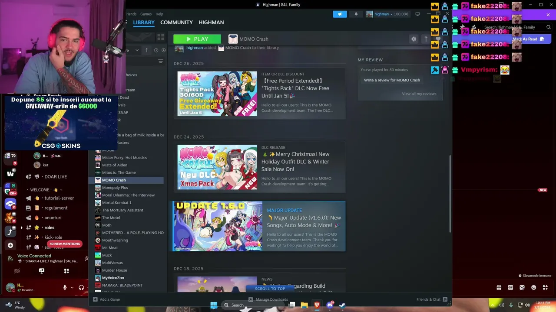This screenshot has height=312, width=556.
Task: Click Discord share screen icon
Action: point(42,271)
